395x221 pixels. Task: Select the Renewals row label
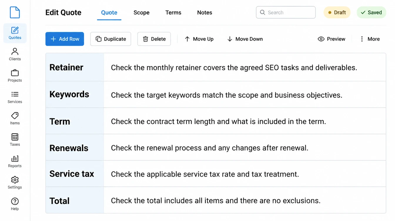[x=69, y=148]
